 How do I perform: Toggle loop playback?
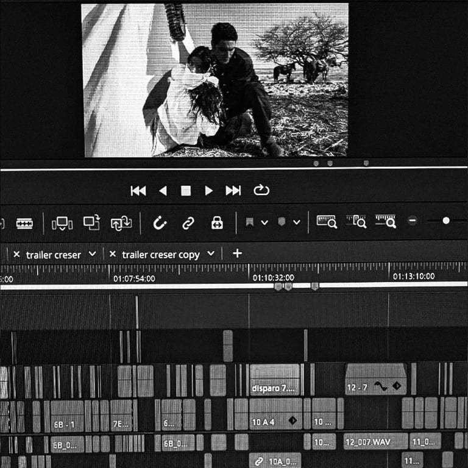[x=261, y=190]
